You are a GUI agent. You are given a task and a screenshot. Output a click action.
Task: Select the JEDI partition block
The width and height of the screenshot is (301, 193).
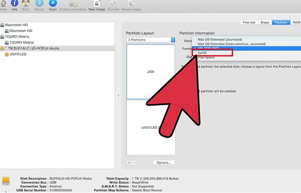151,72
